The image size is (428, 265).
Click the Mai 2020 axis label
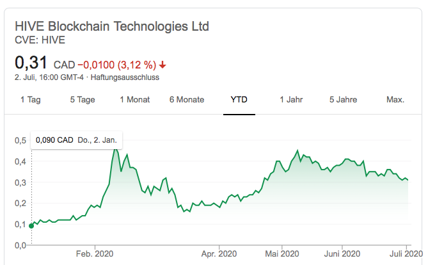[280, 253]
